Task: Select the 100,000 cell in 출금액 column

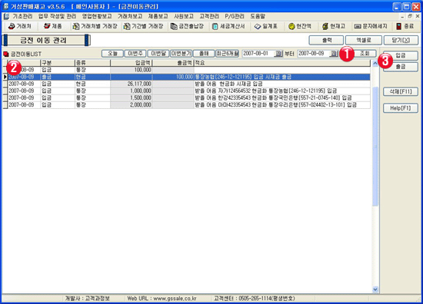Action: pyautogui.click(x=173, y=77)
